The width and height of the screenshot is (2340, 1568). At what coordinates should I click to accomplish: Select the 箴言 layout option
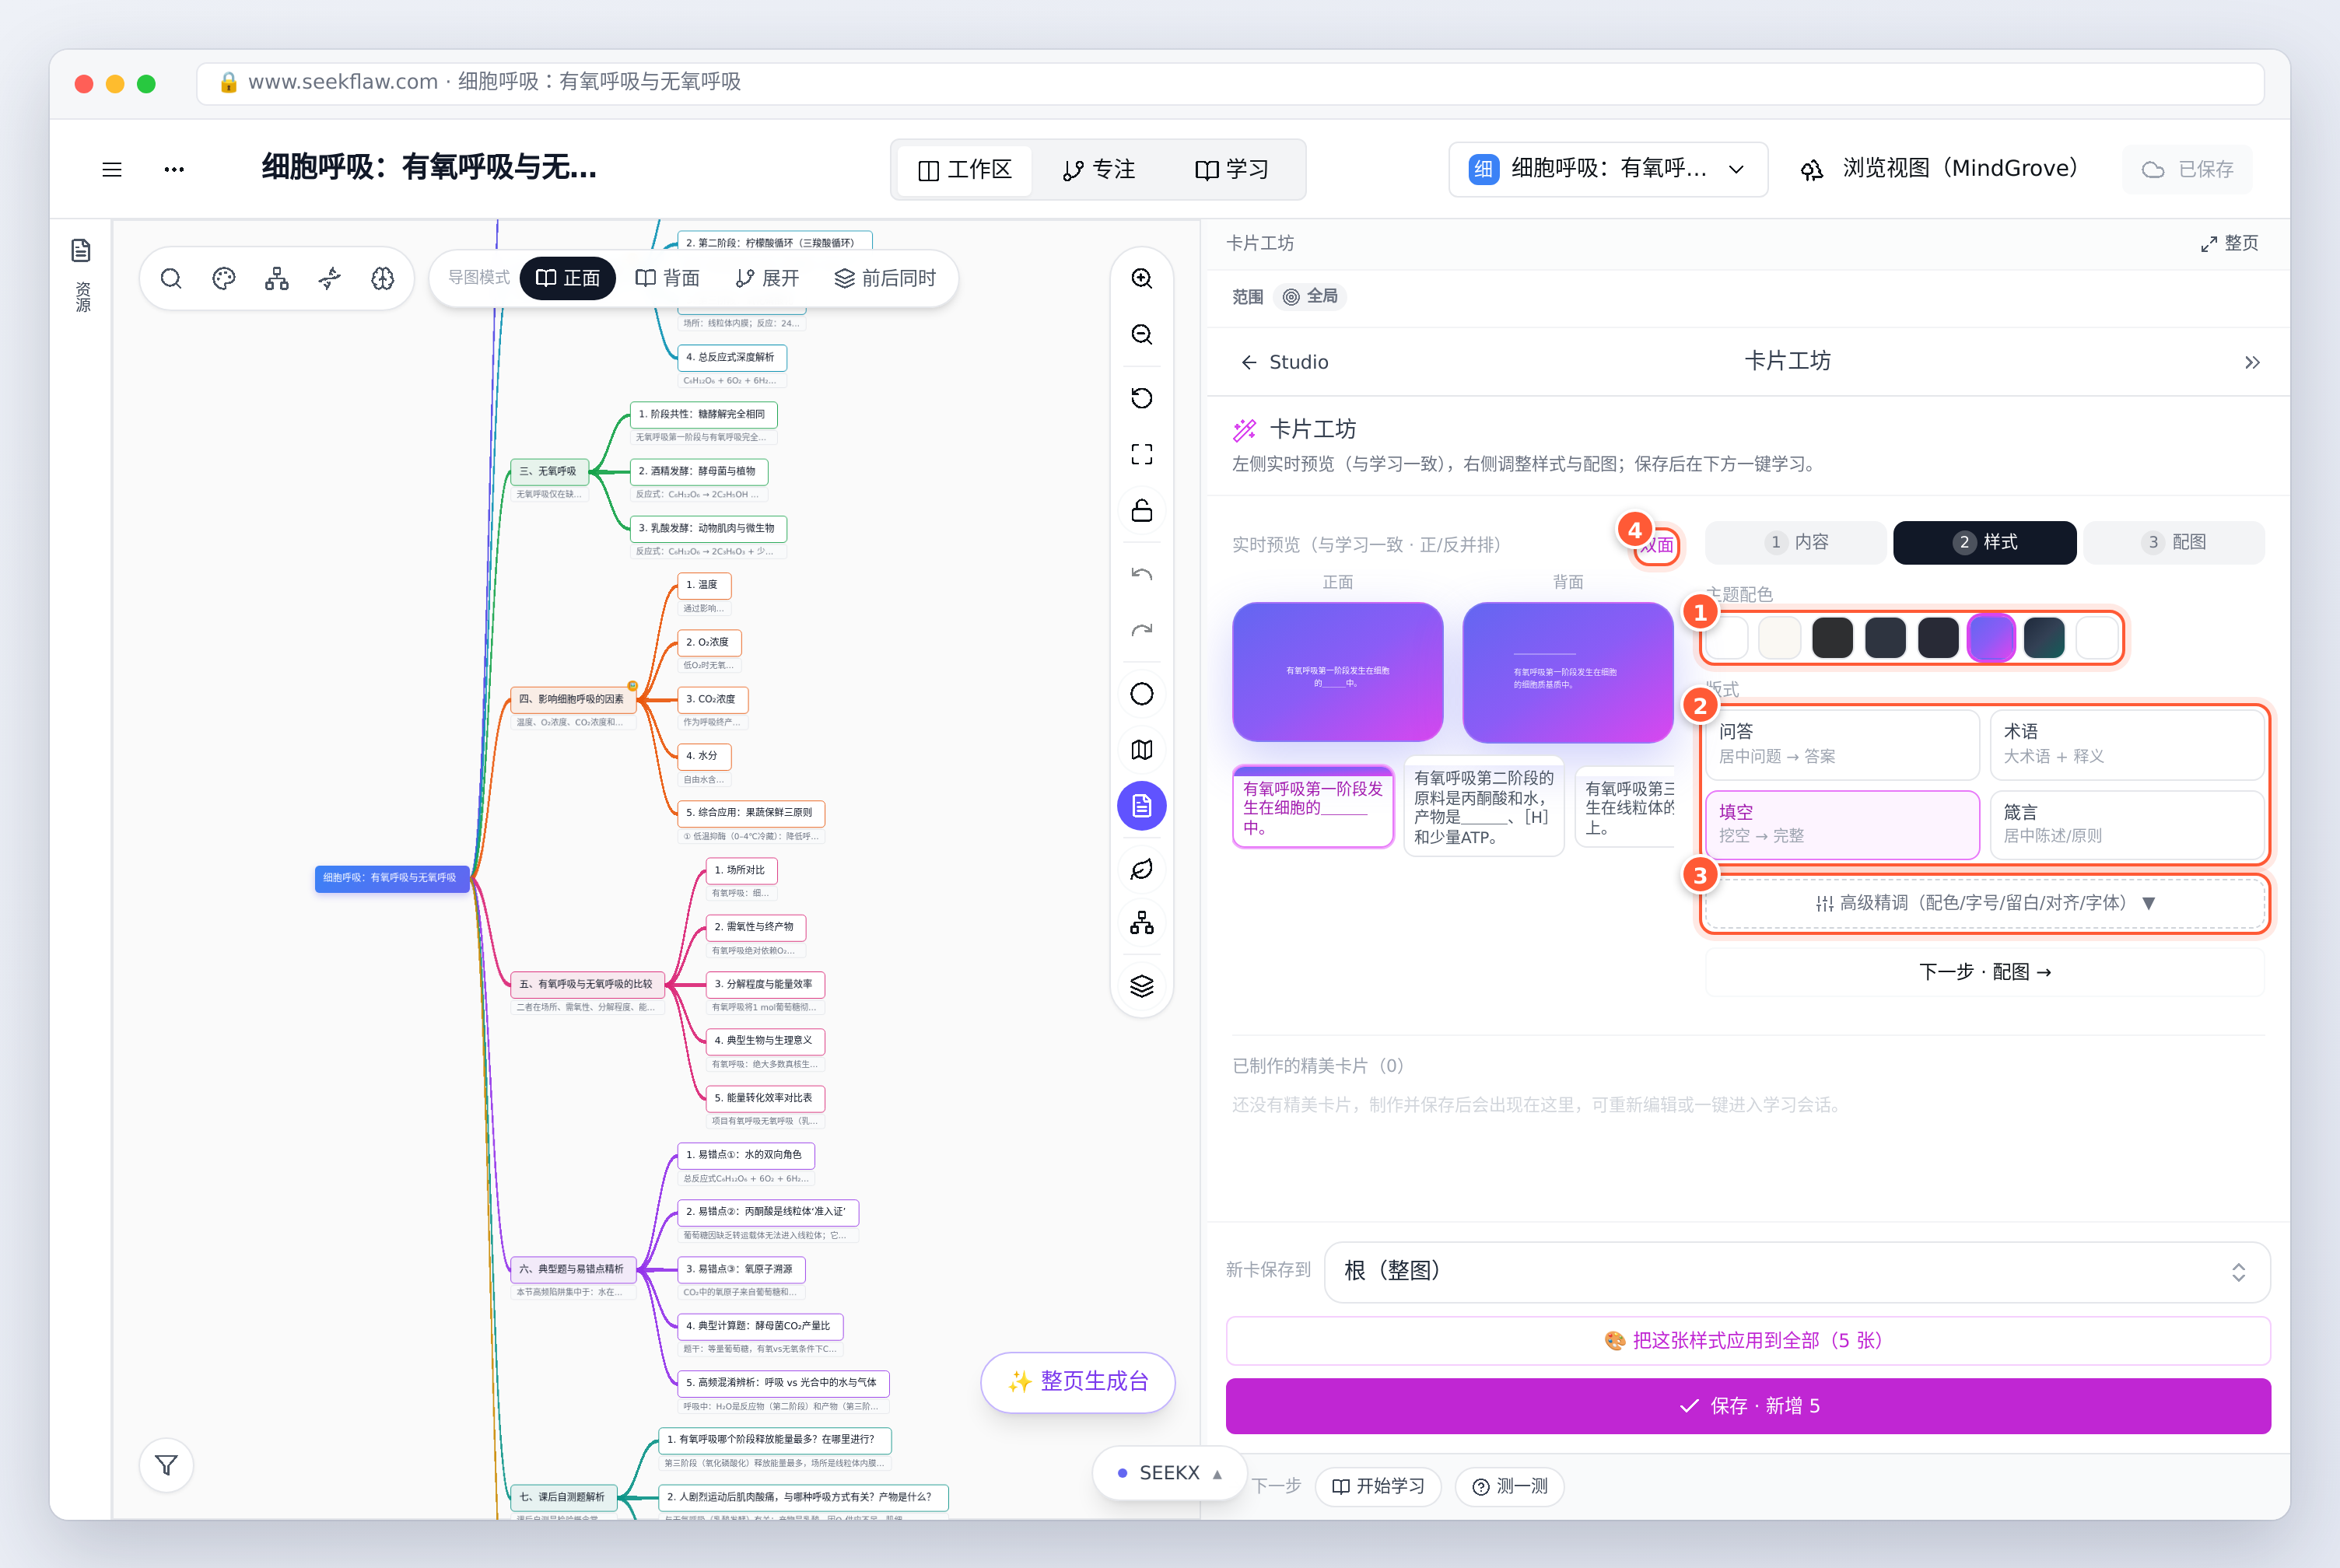point(2127,824)
